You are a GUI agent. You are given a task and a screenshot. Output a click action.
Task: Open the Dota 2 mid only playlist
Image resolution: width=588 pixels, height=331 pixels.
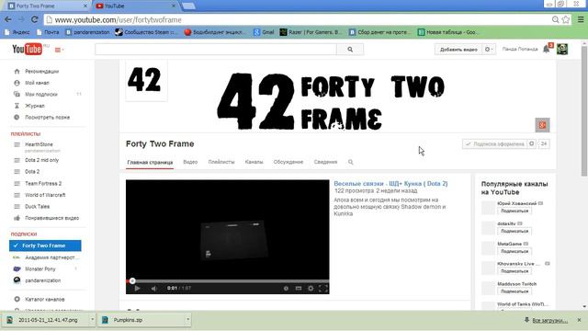pos(41,160)
